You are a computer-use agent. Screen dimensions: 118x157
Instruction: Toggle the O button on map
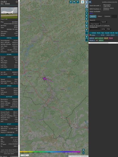coord(87,16)
